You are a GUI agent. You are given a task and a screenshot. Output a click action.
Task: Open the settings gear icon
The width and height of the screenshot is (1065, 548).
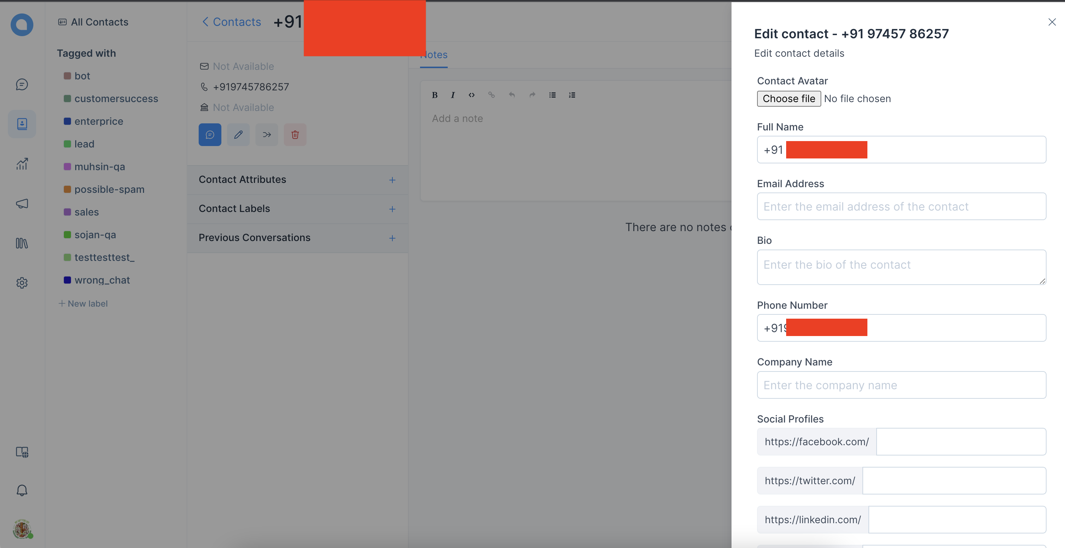click(x=22, y=283)
